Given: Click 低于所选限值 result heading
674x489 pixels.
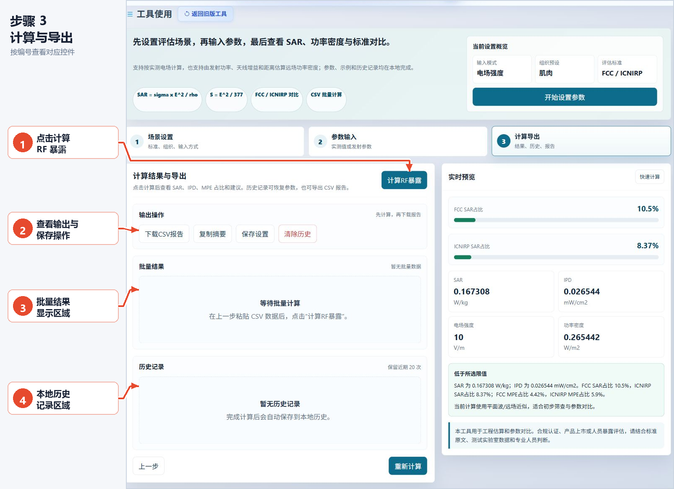Looking at the screenshot, I should (470, 374).
